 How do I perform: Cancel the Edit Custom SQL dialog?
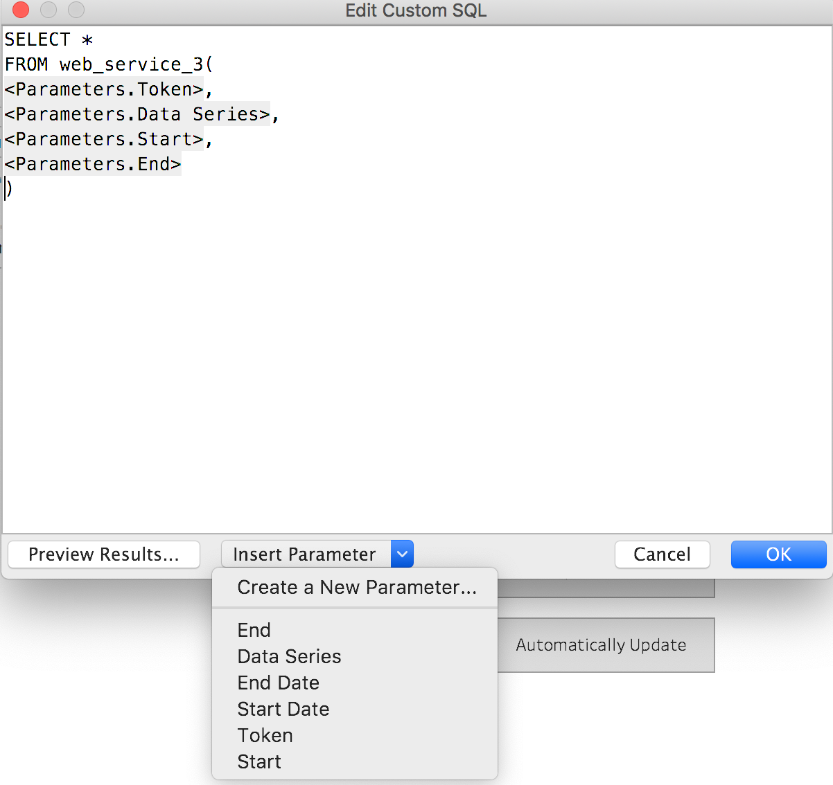(x=662, y=554)
